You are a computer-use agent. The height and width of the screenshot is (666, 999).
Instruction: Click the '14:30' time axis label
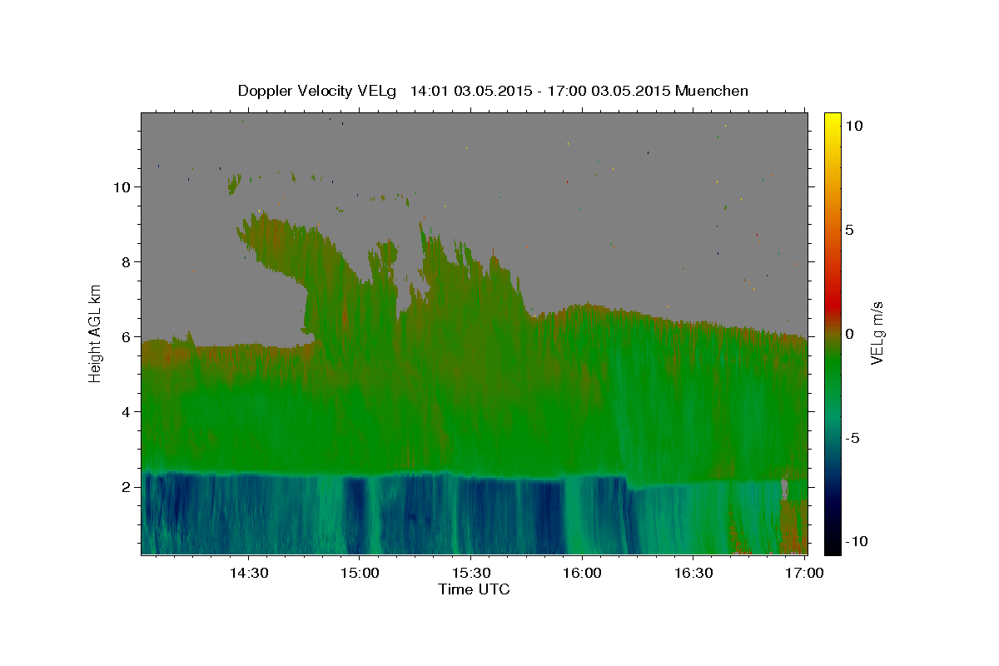(x=248, y=573)
